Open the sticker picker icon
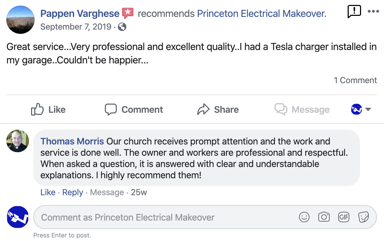 (363, 217)
